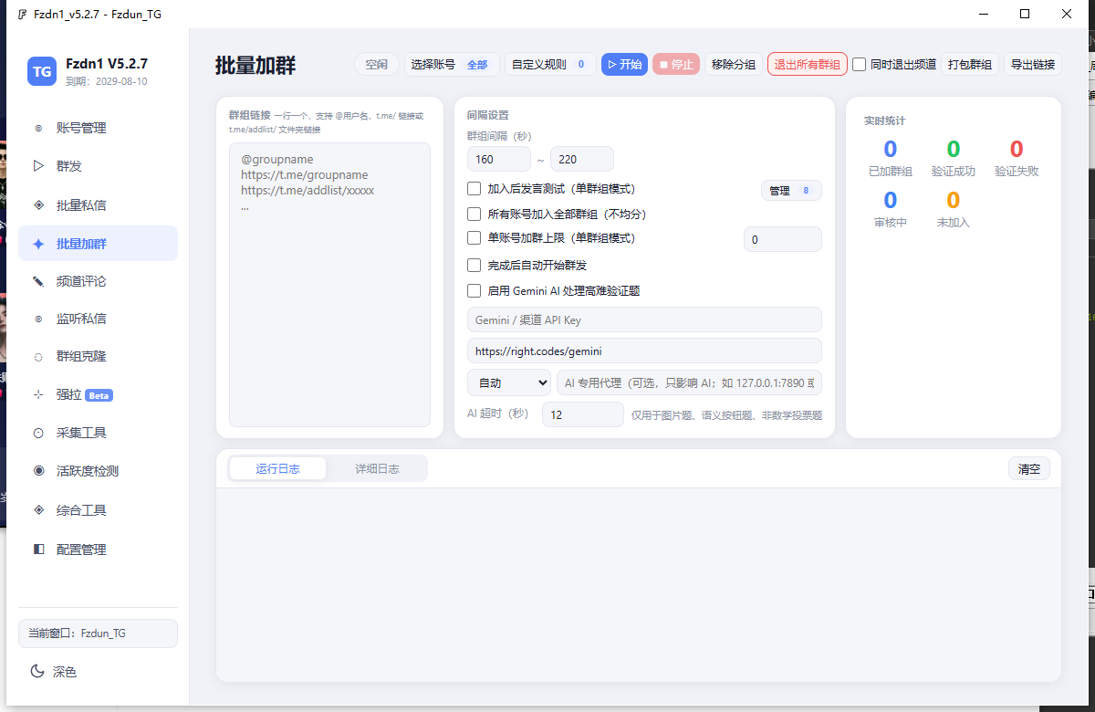This screenshot has width=1095, height=712.
Task: Click the moon icon for dark mode
Action: 37,671
